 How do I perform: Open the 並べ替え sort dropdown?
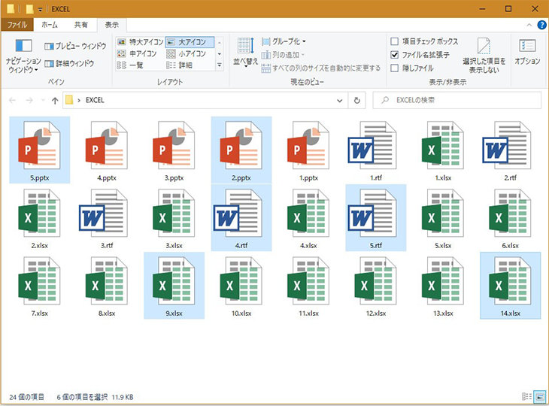click(x=245, y=53)
